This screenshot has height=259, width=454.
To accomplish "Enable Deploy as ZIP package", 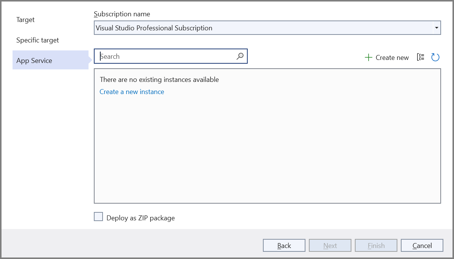I will click(x=98, y=216).
